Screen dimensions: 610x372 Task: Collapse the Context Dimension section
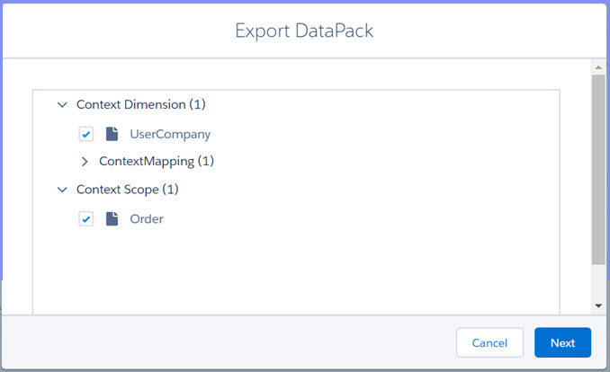point(62,104)
